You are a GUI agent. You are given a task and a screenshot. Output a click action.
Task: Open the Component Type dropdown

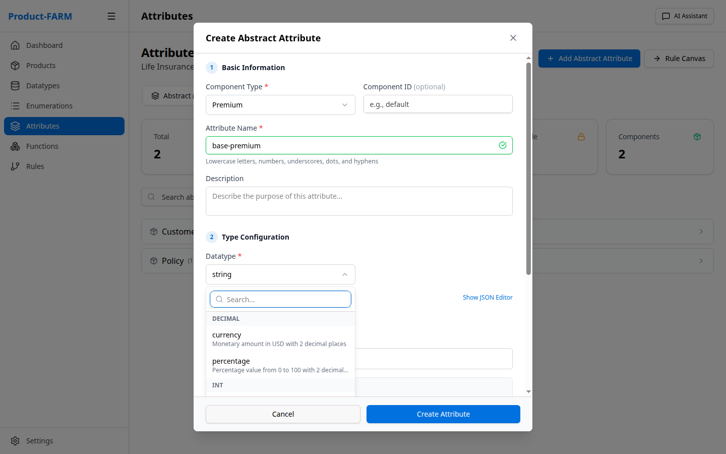tap(280, 104)
